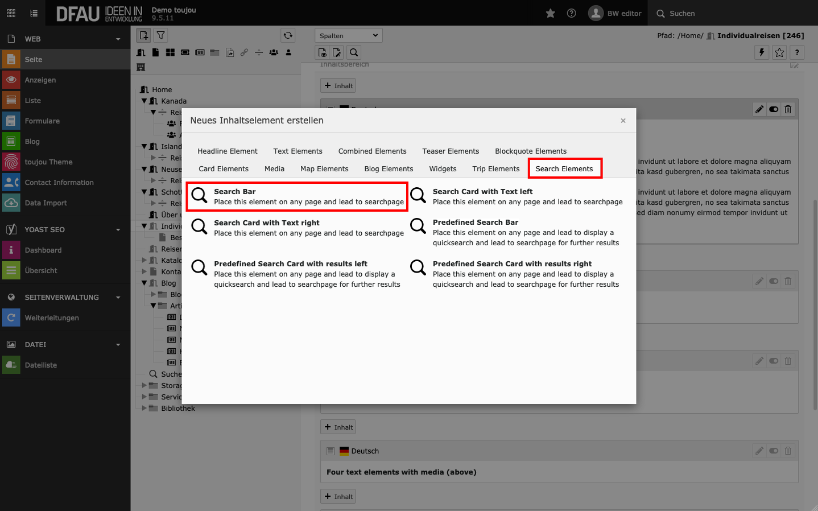Viewport: 818px width, 511px height.
Task: Open the Seite module in sidebar
Action: tap(34, 60)
